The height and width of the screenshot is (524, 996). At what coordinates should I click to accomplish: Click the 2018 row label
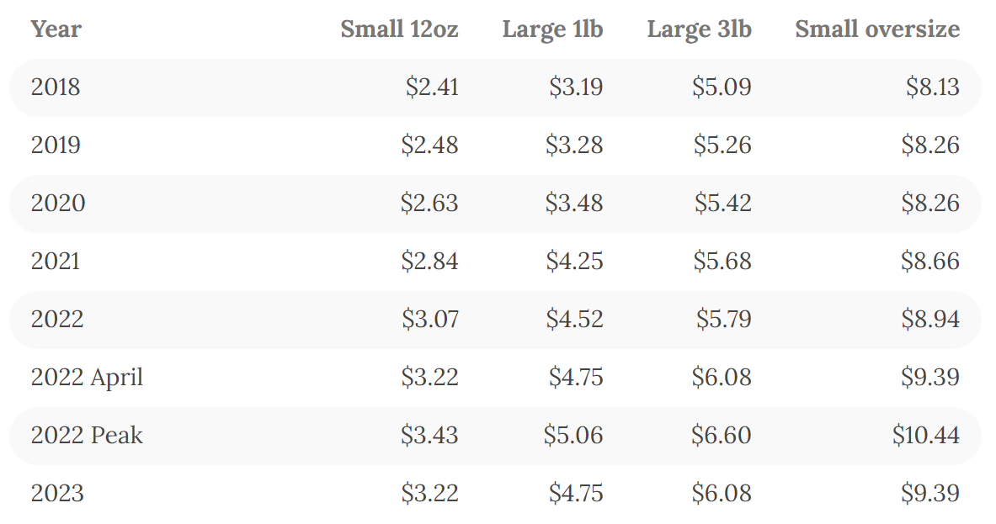[x=56, y=87]
